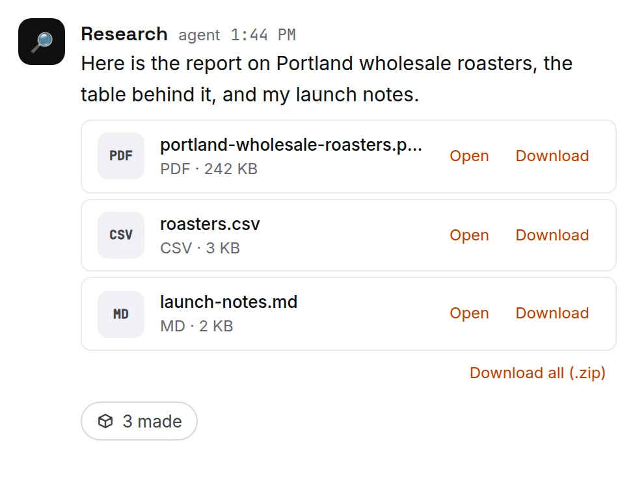The width and height of the screenshot is (635, 499).
Task: Open launch-notes.md
Action: [x=469, y=313]
